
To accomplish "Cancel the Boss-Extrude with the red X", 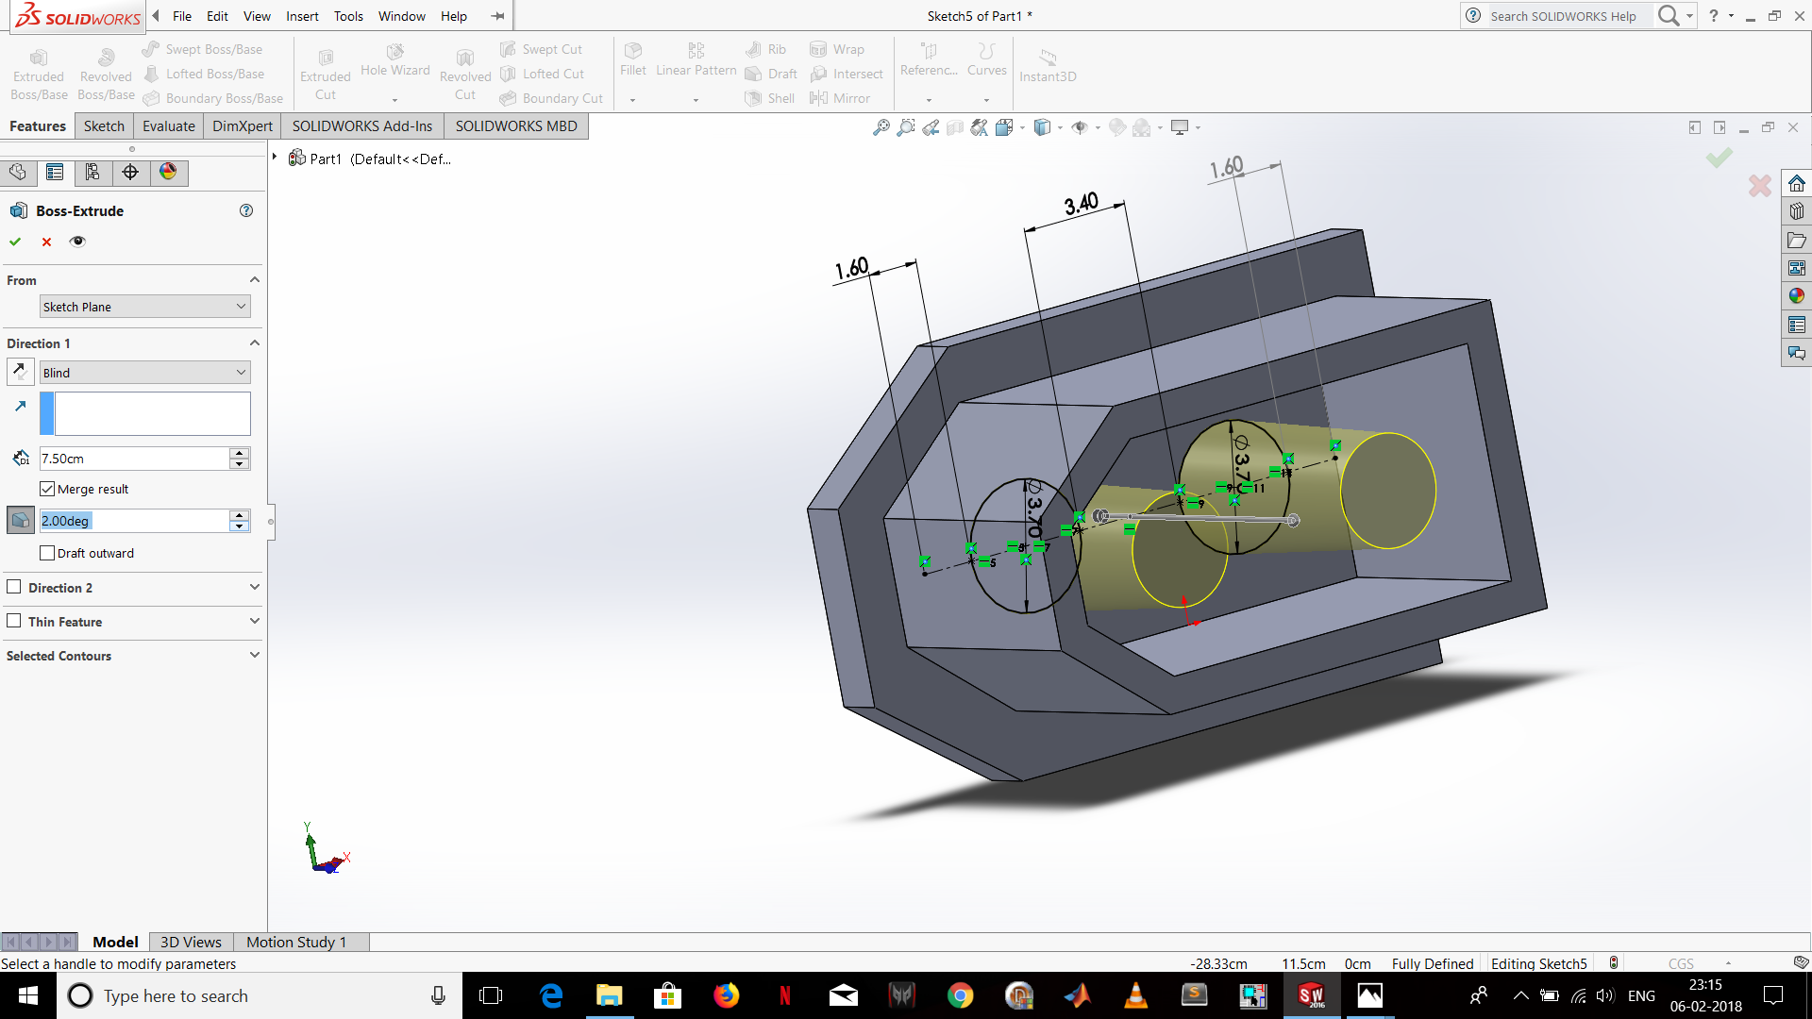I will [x=45, y=242].
